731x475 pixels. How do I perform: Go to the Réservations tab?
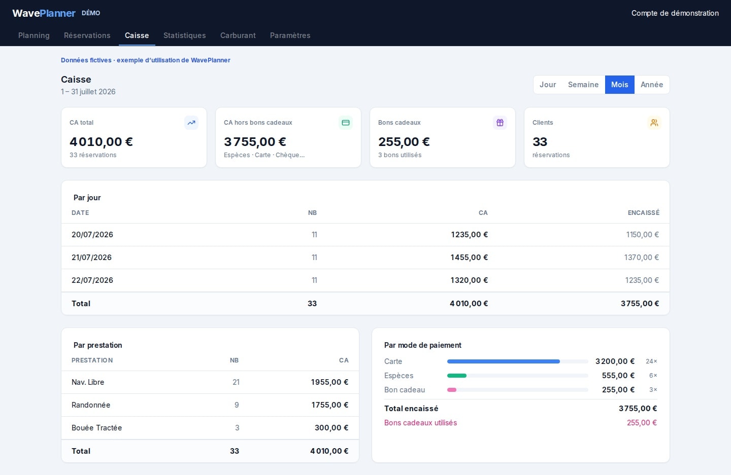click(87, 35)
